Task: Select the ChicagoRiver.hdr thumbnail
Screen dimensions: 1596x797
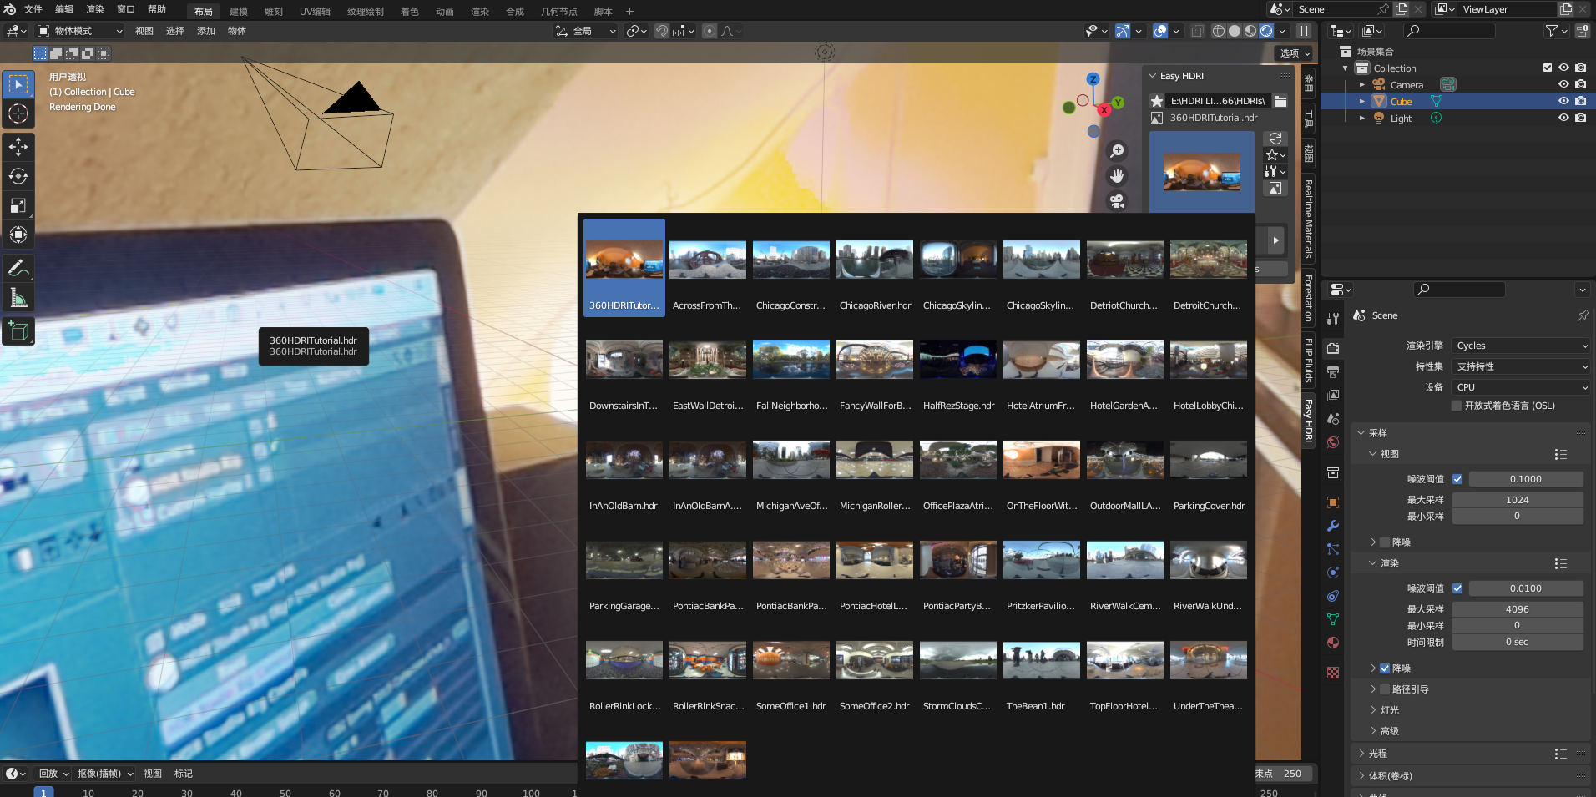Action: point(875,269)
